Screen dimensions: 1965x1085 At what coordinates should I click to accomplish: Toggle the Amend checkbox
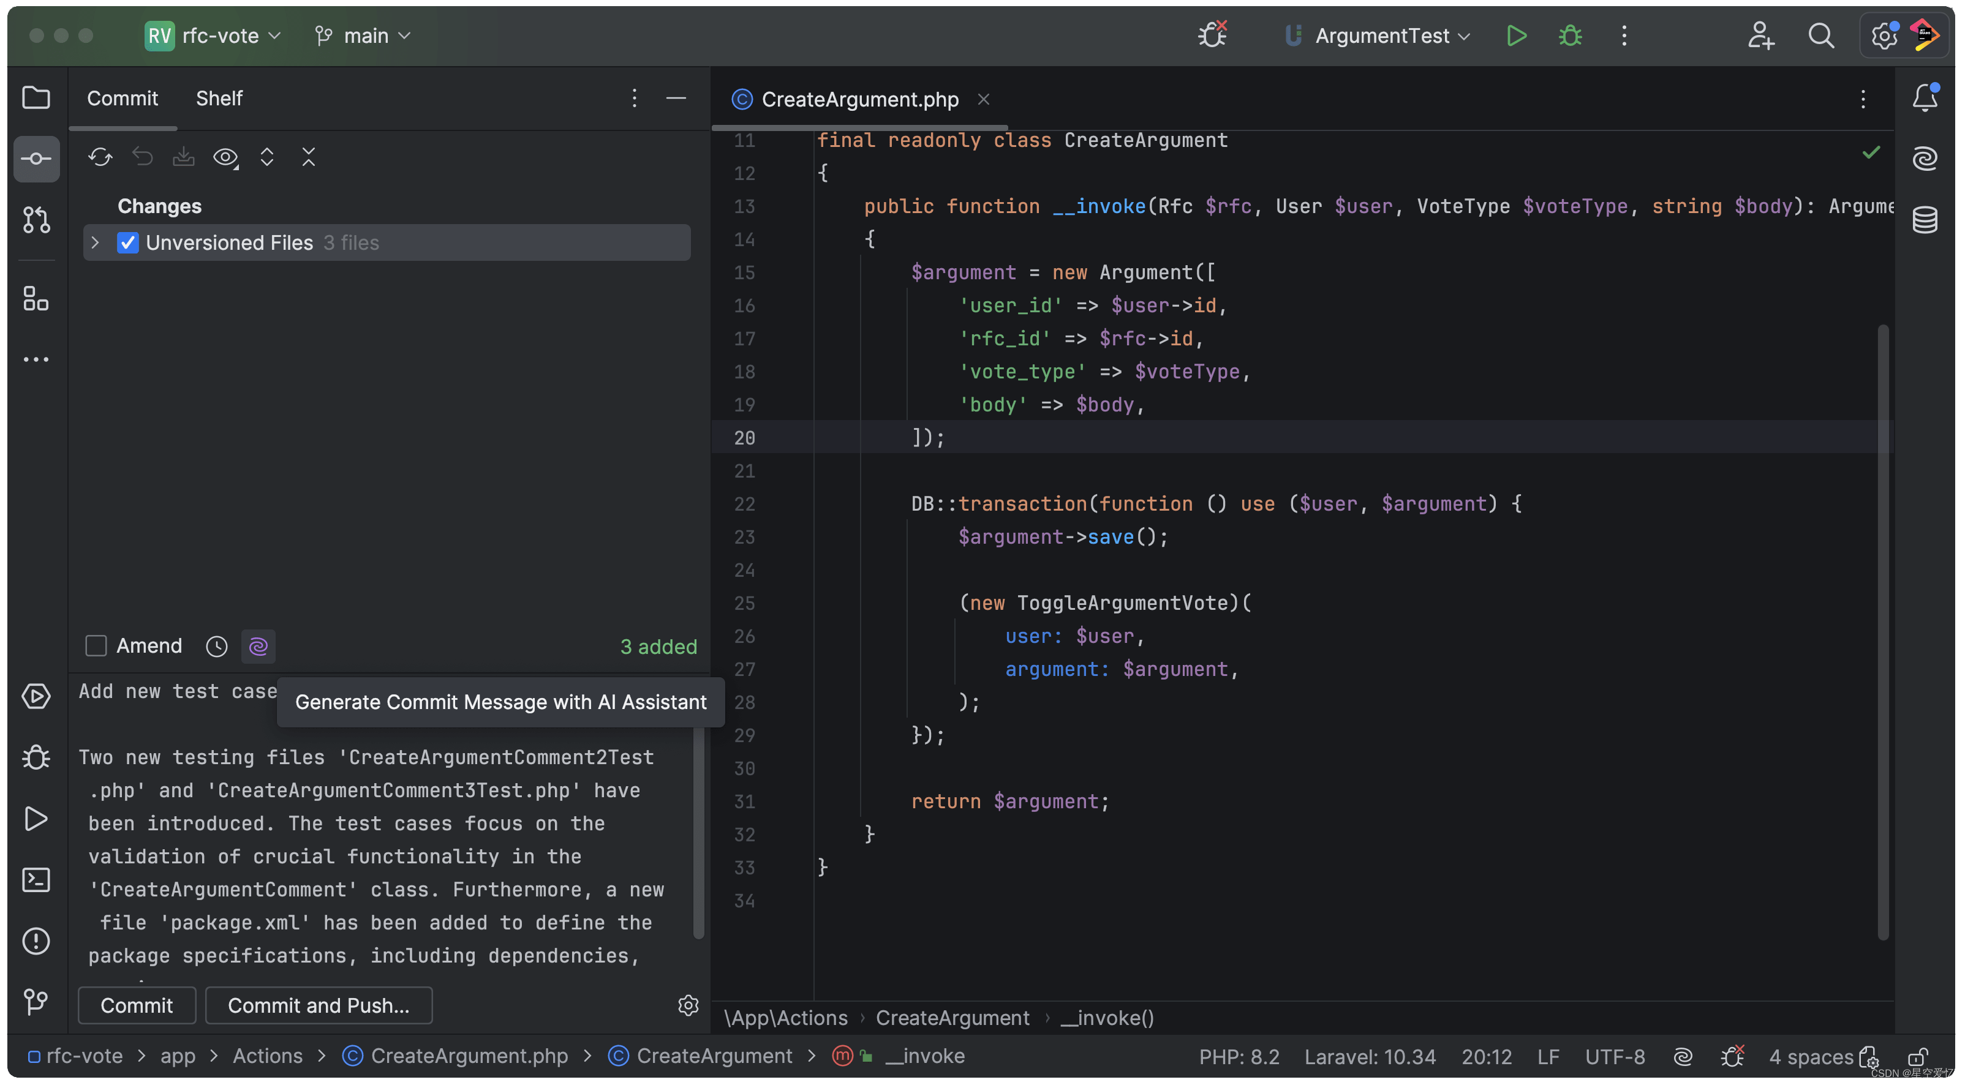point(94,645)
